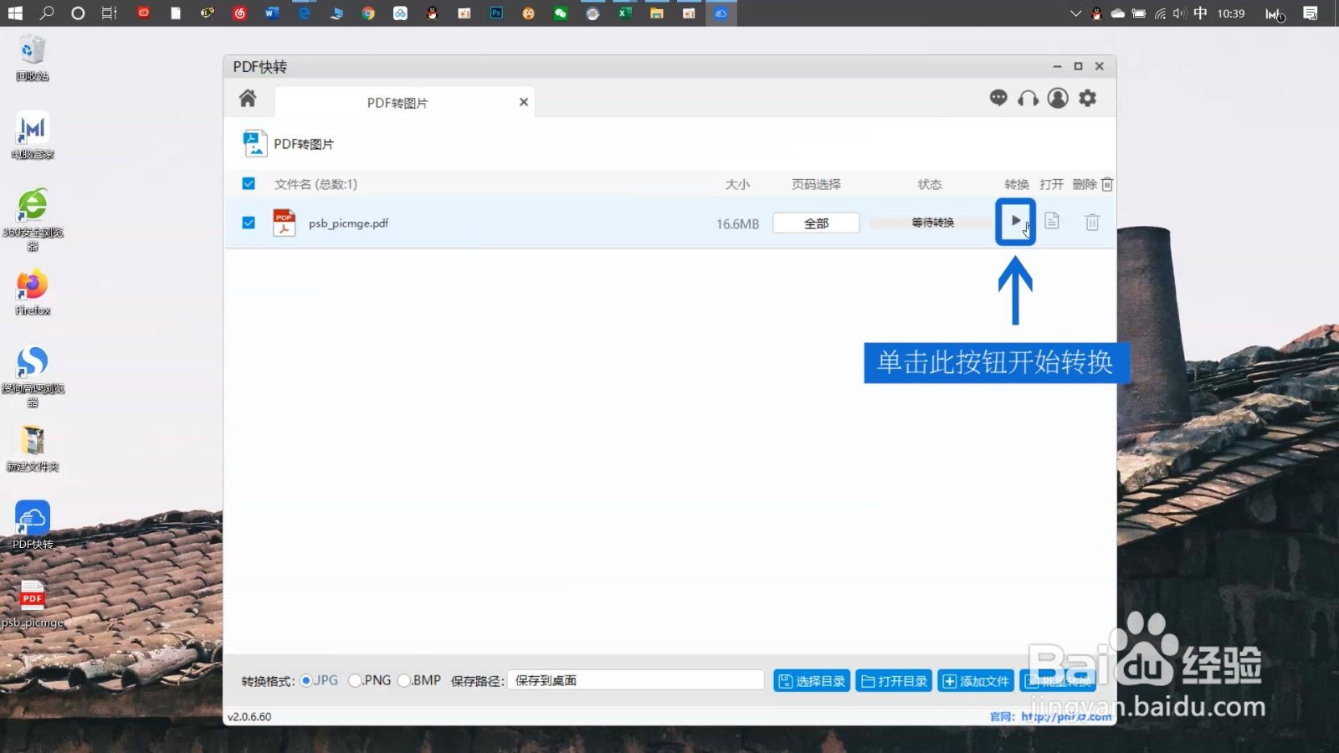Go to home screen via house icon
Viewport: 1339px width, 753px height.
[247, 98]
